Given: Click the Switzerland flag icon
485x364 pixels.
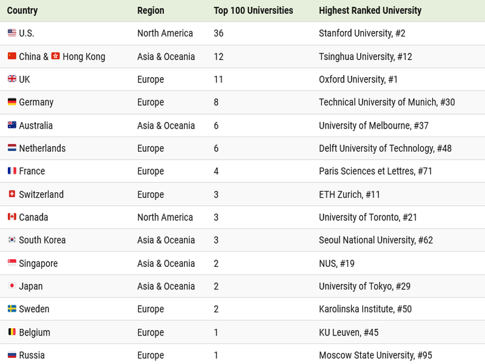Looking at the screenshot, I should [12, 194].
